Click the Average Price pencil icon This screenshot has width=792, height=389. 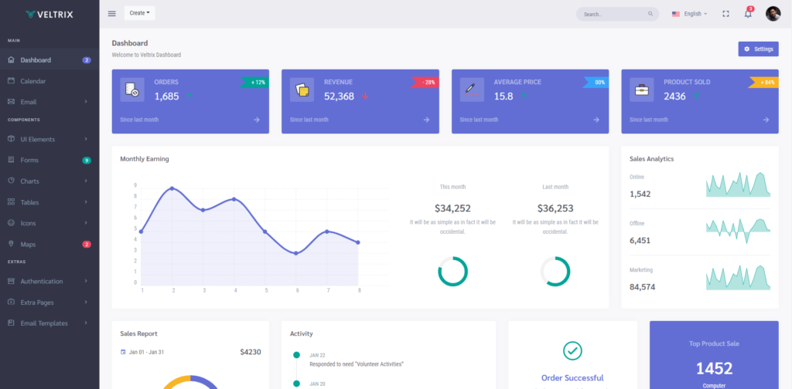472,90
